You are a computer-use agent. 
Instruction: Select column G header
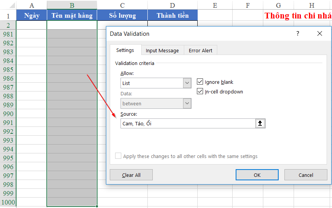click(278, 5)
